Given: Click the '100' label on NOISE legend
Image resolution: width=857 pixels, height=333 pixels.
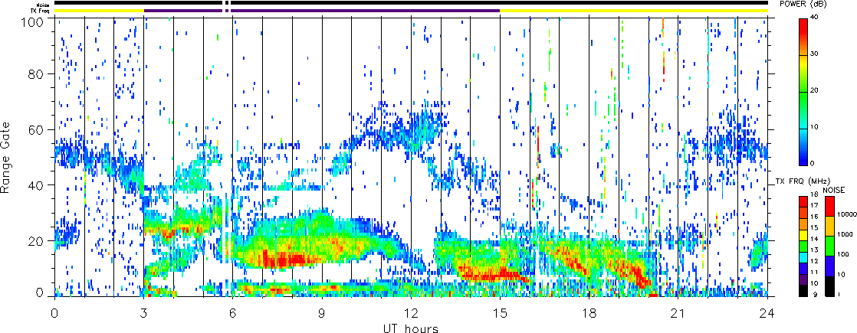Looking at the screenshot, I should (x=842, y=255).
